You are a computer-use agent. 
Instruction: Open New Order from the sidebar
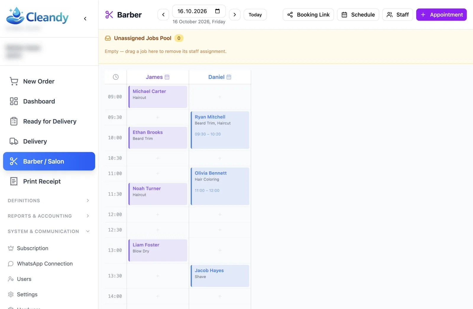coord(49,81)
